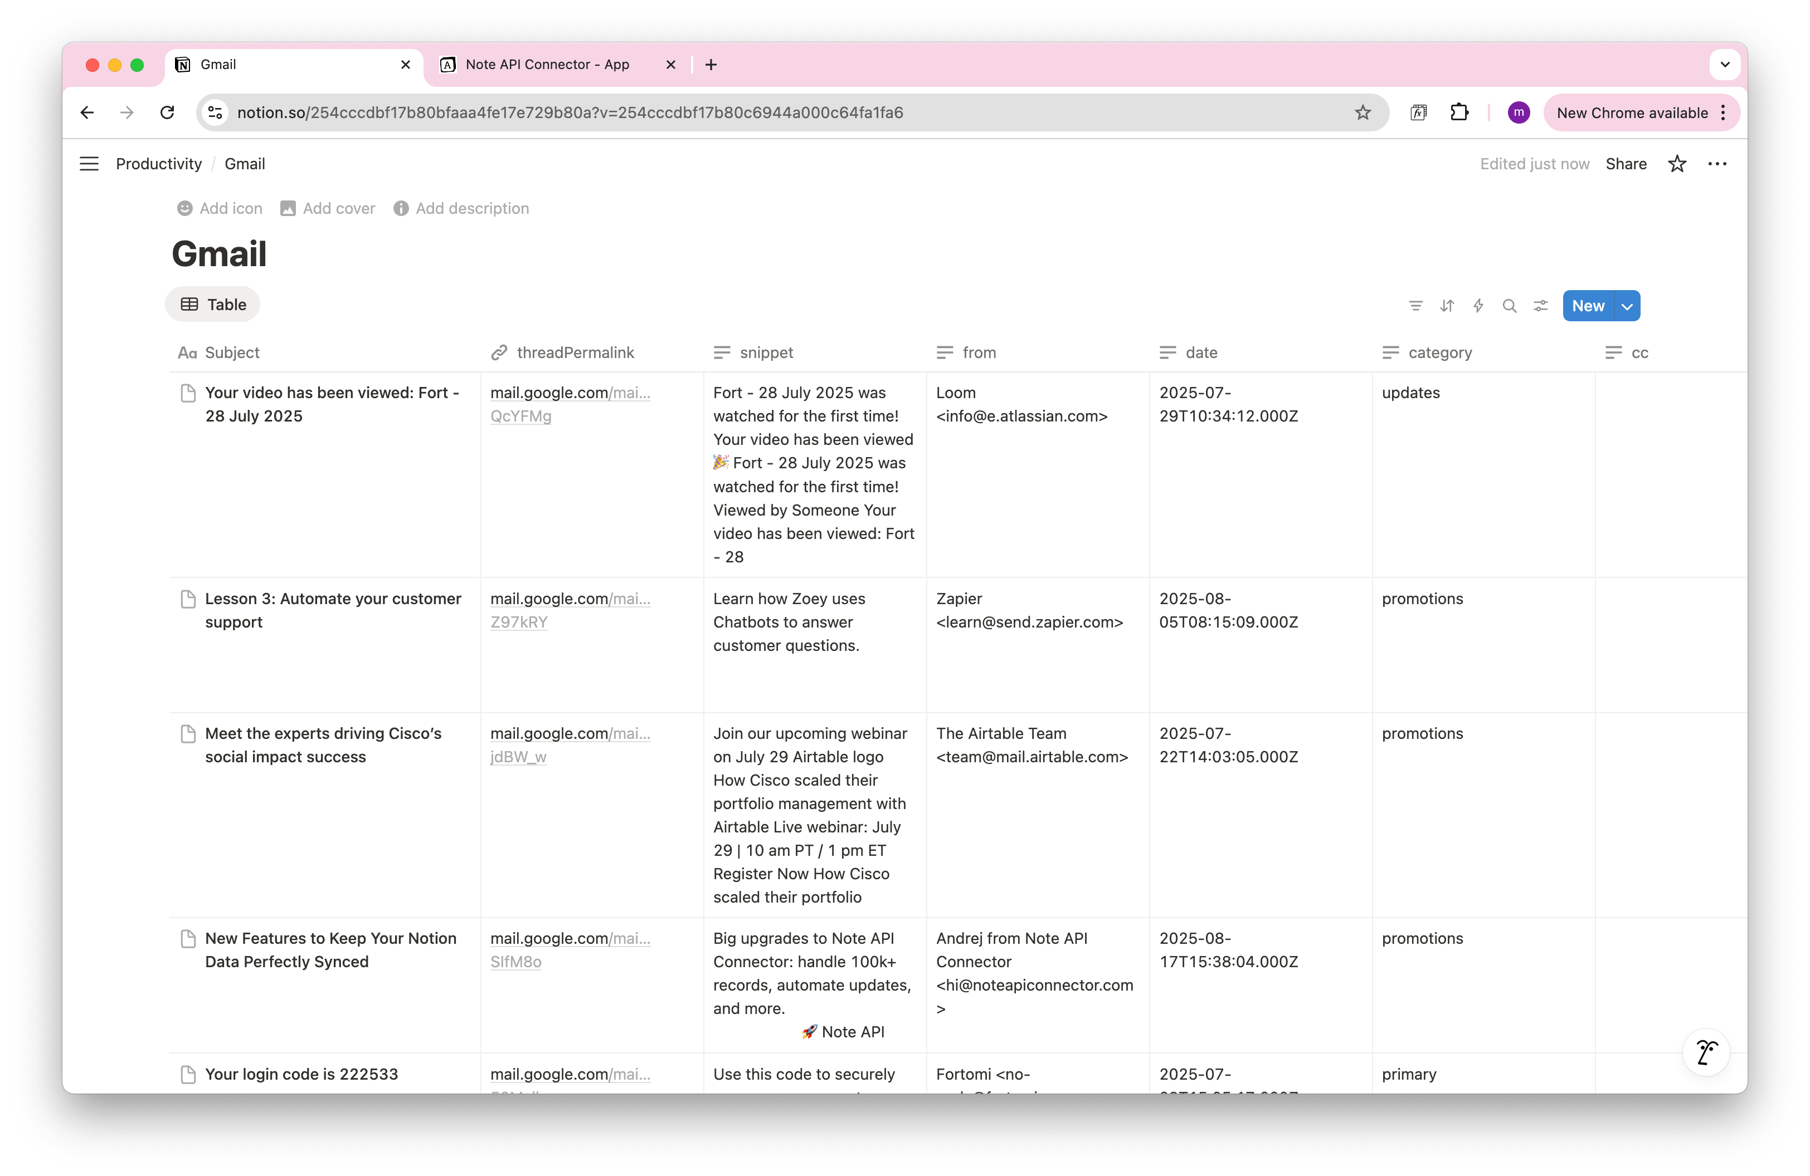Reload the current page
This screenshot has height=1176, width=1810.
167,112
